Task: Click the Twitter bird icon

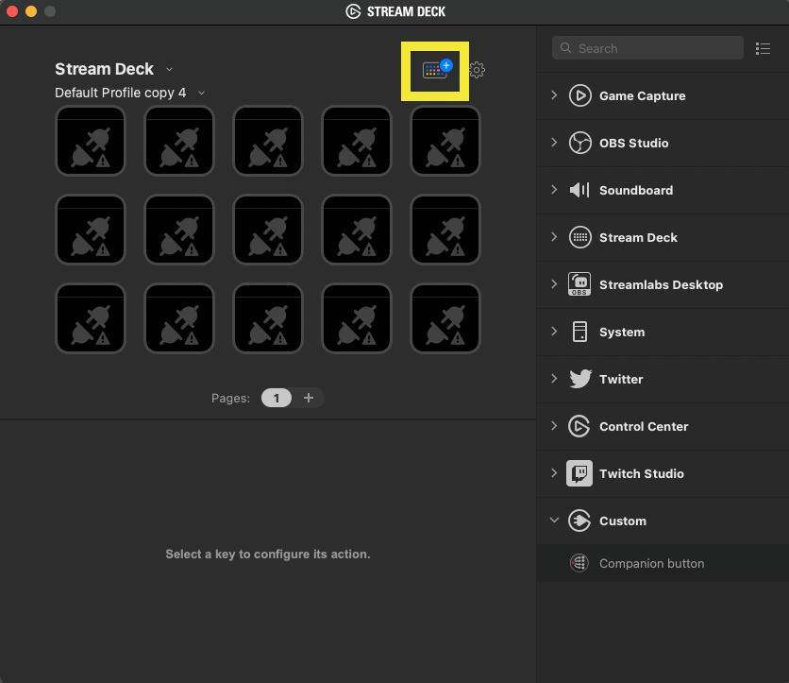Action: [x=580, y=379]
